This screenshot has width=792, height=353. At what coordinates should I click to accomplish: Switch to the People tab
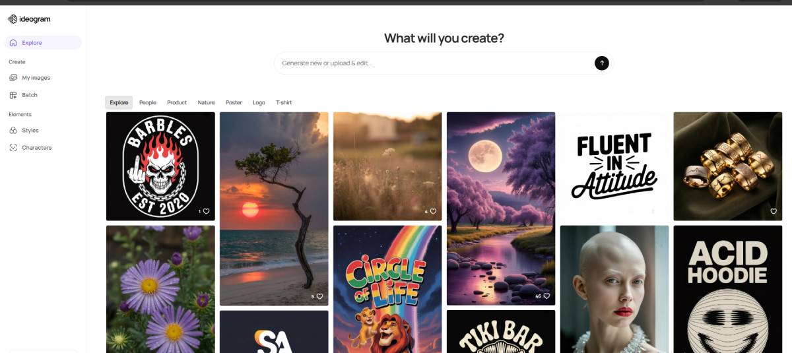point(148,103)
